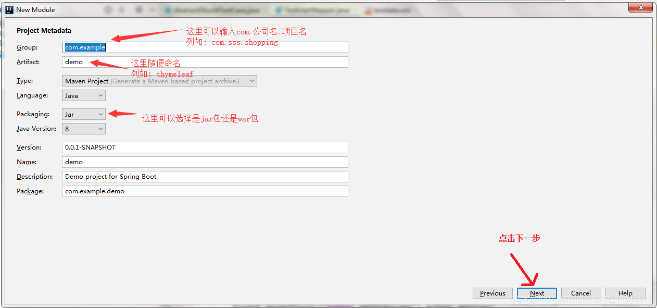Viewport: 657px width, 308px height.
Task: Proceed with the Next button
Action: point(537,293)
